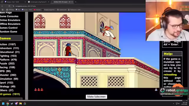This screenshot has height=106, width=189.
Task: Open the Game Consoles link
Action: [x=9, y=16]
